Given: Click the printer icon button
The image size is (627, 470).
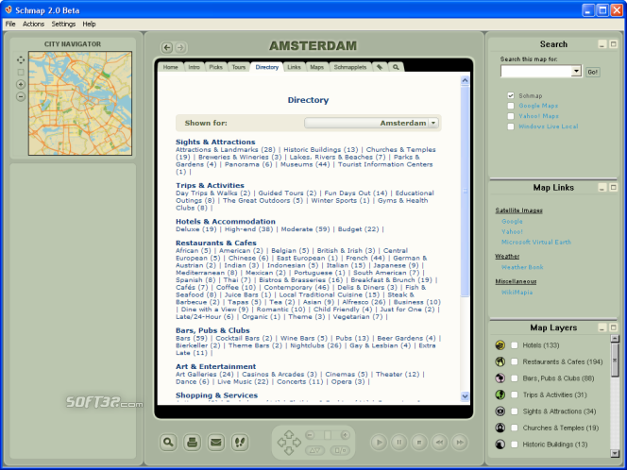Looking at the screenshot, I should [193, 443].
